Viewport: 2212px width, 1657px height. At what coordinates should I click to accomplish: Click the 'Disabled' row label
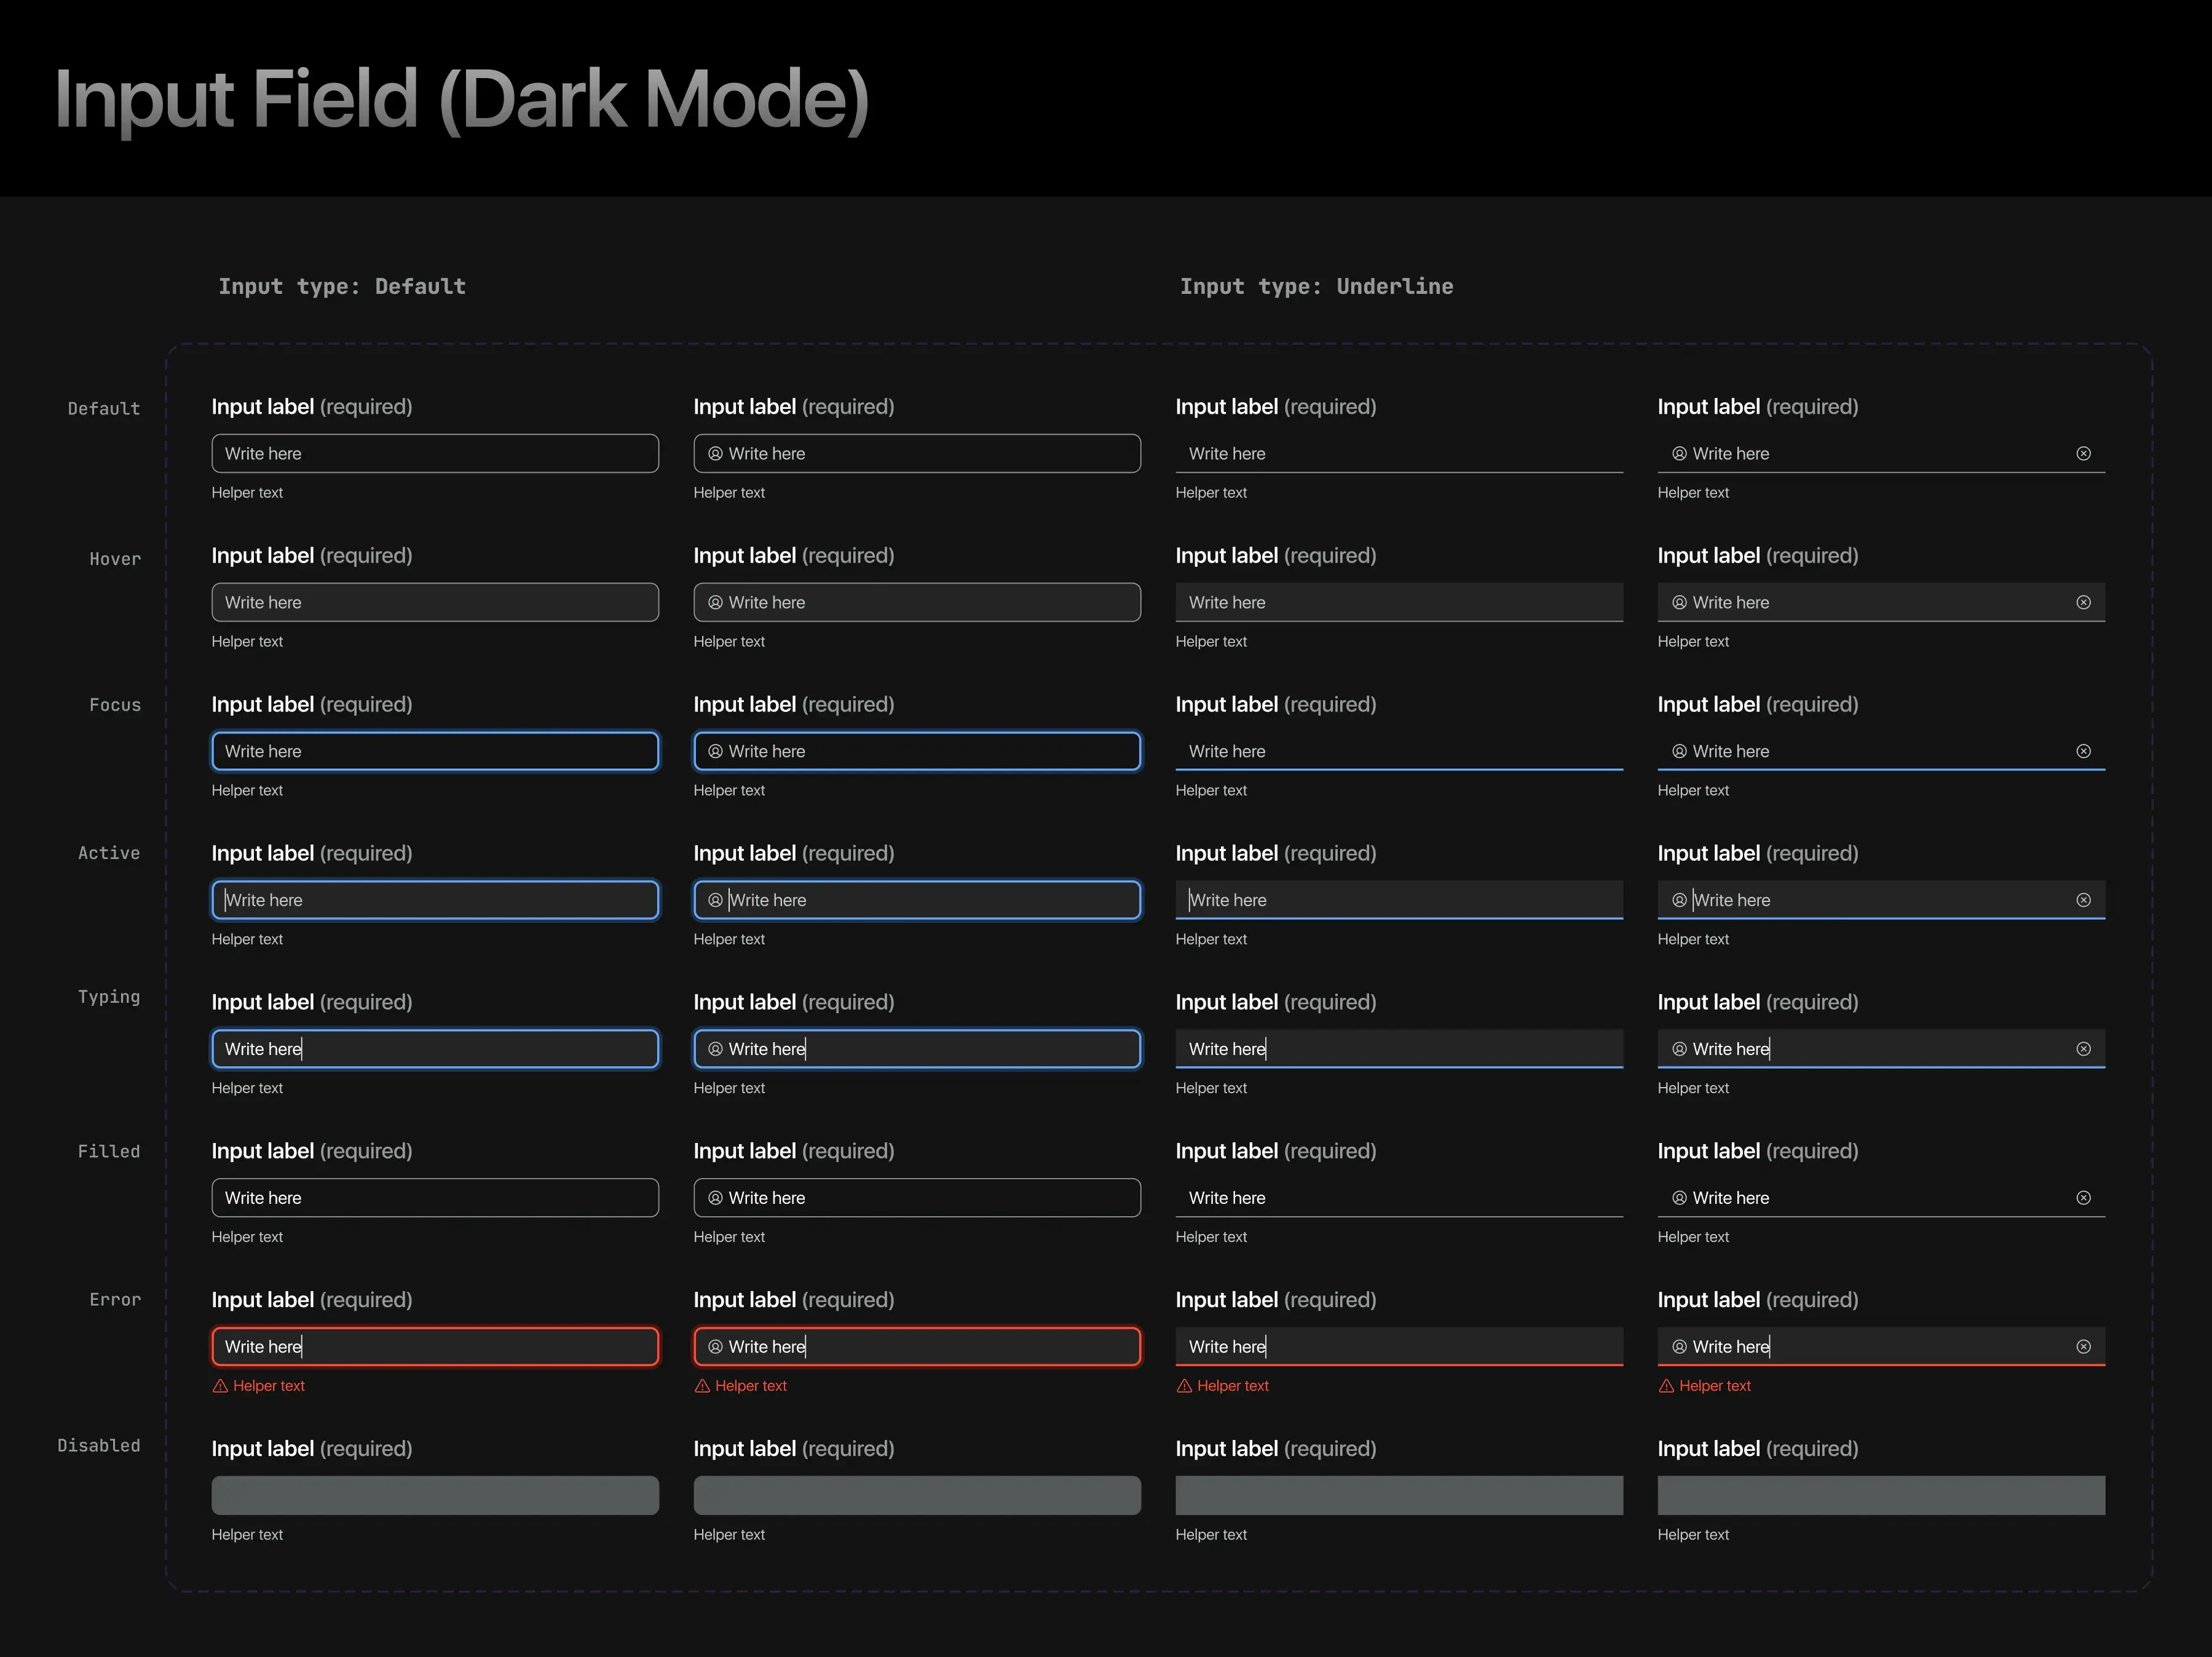99,1446
